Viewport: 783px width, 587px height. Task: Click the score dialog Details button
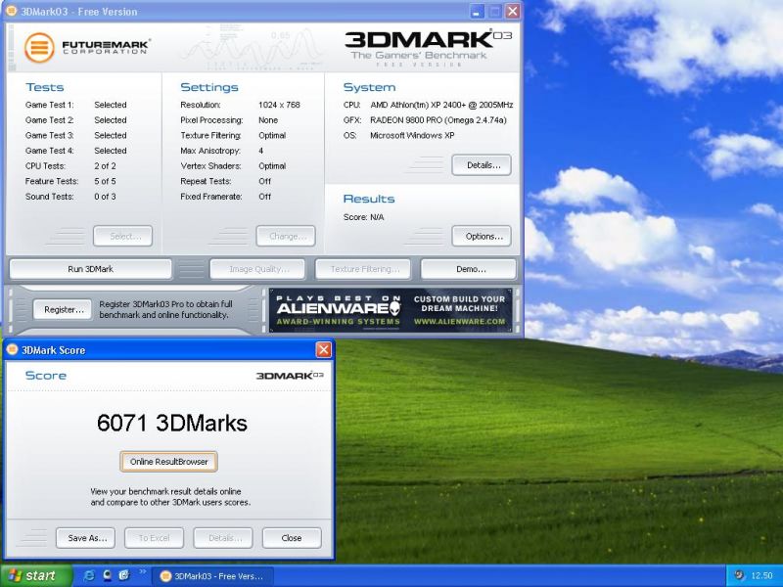pyautogui.click(x=223, y=538)
